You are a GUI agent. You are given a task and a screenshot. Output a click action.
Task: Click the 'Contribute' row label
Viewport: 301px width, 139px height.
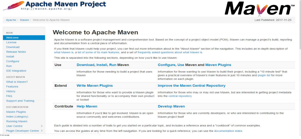tap(64, 106)
